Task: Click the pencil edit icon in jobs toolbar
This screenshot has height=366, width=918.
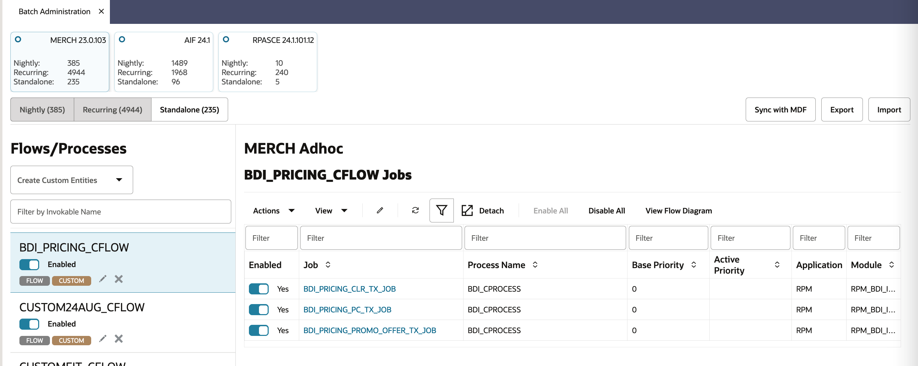Action: click(x=380, y=211)
